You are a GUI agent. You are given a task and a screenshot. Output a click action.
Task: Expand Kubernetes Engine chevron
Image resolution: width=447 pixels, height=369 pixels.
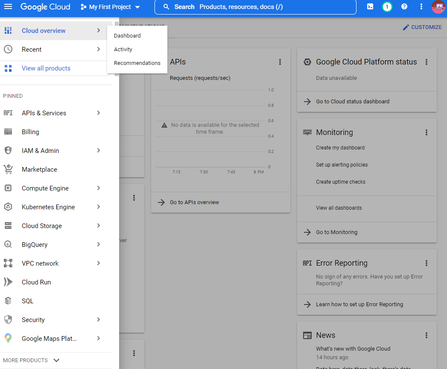pos(99,207)
